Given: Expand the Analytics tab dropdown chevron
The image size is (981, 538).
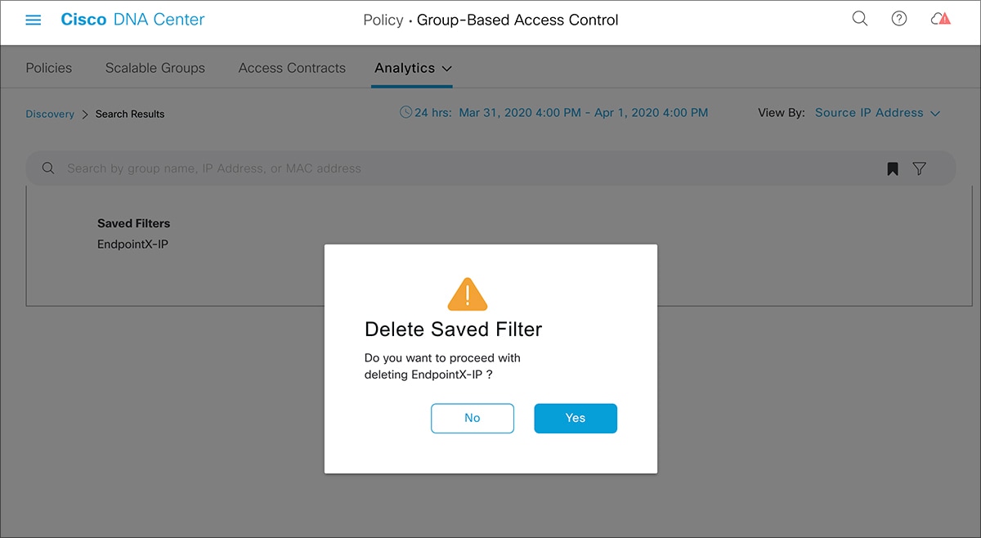Looking at the screenshot, I should coord(446,69).
